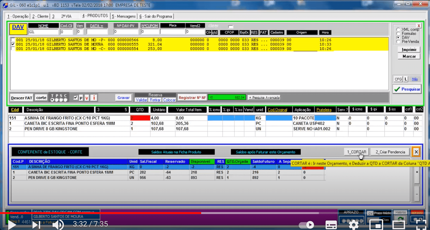Click the minus button beside the stock table
Viewport: 430px width, 230px height.
(x=417, y=194)
